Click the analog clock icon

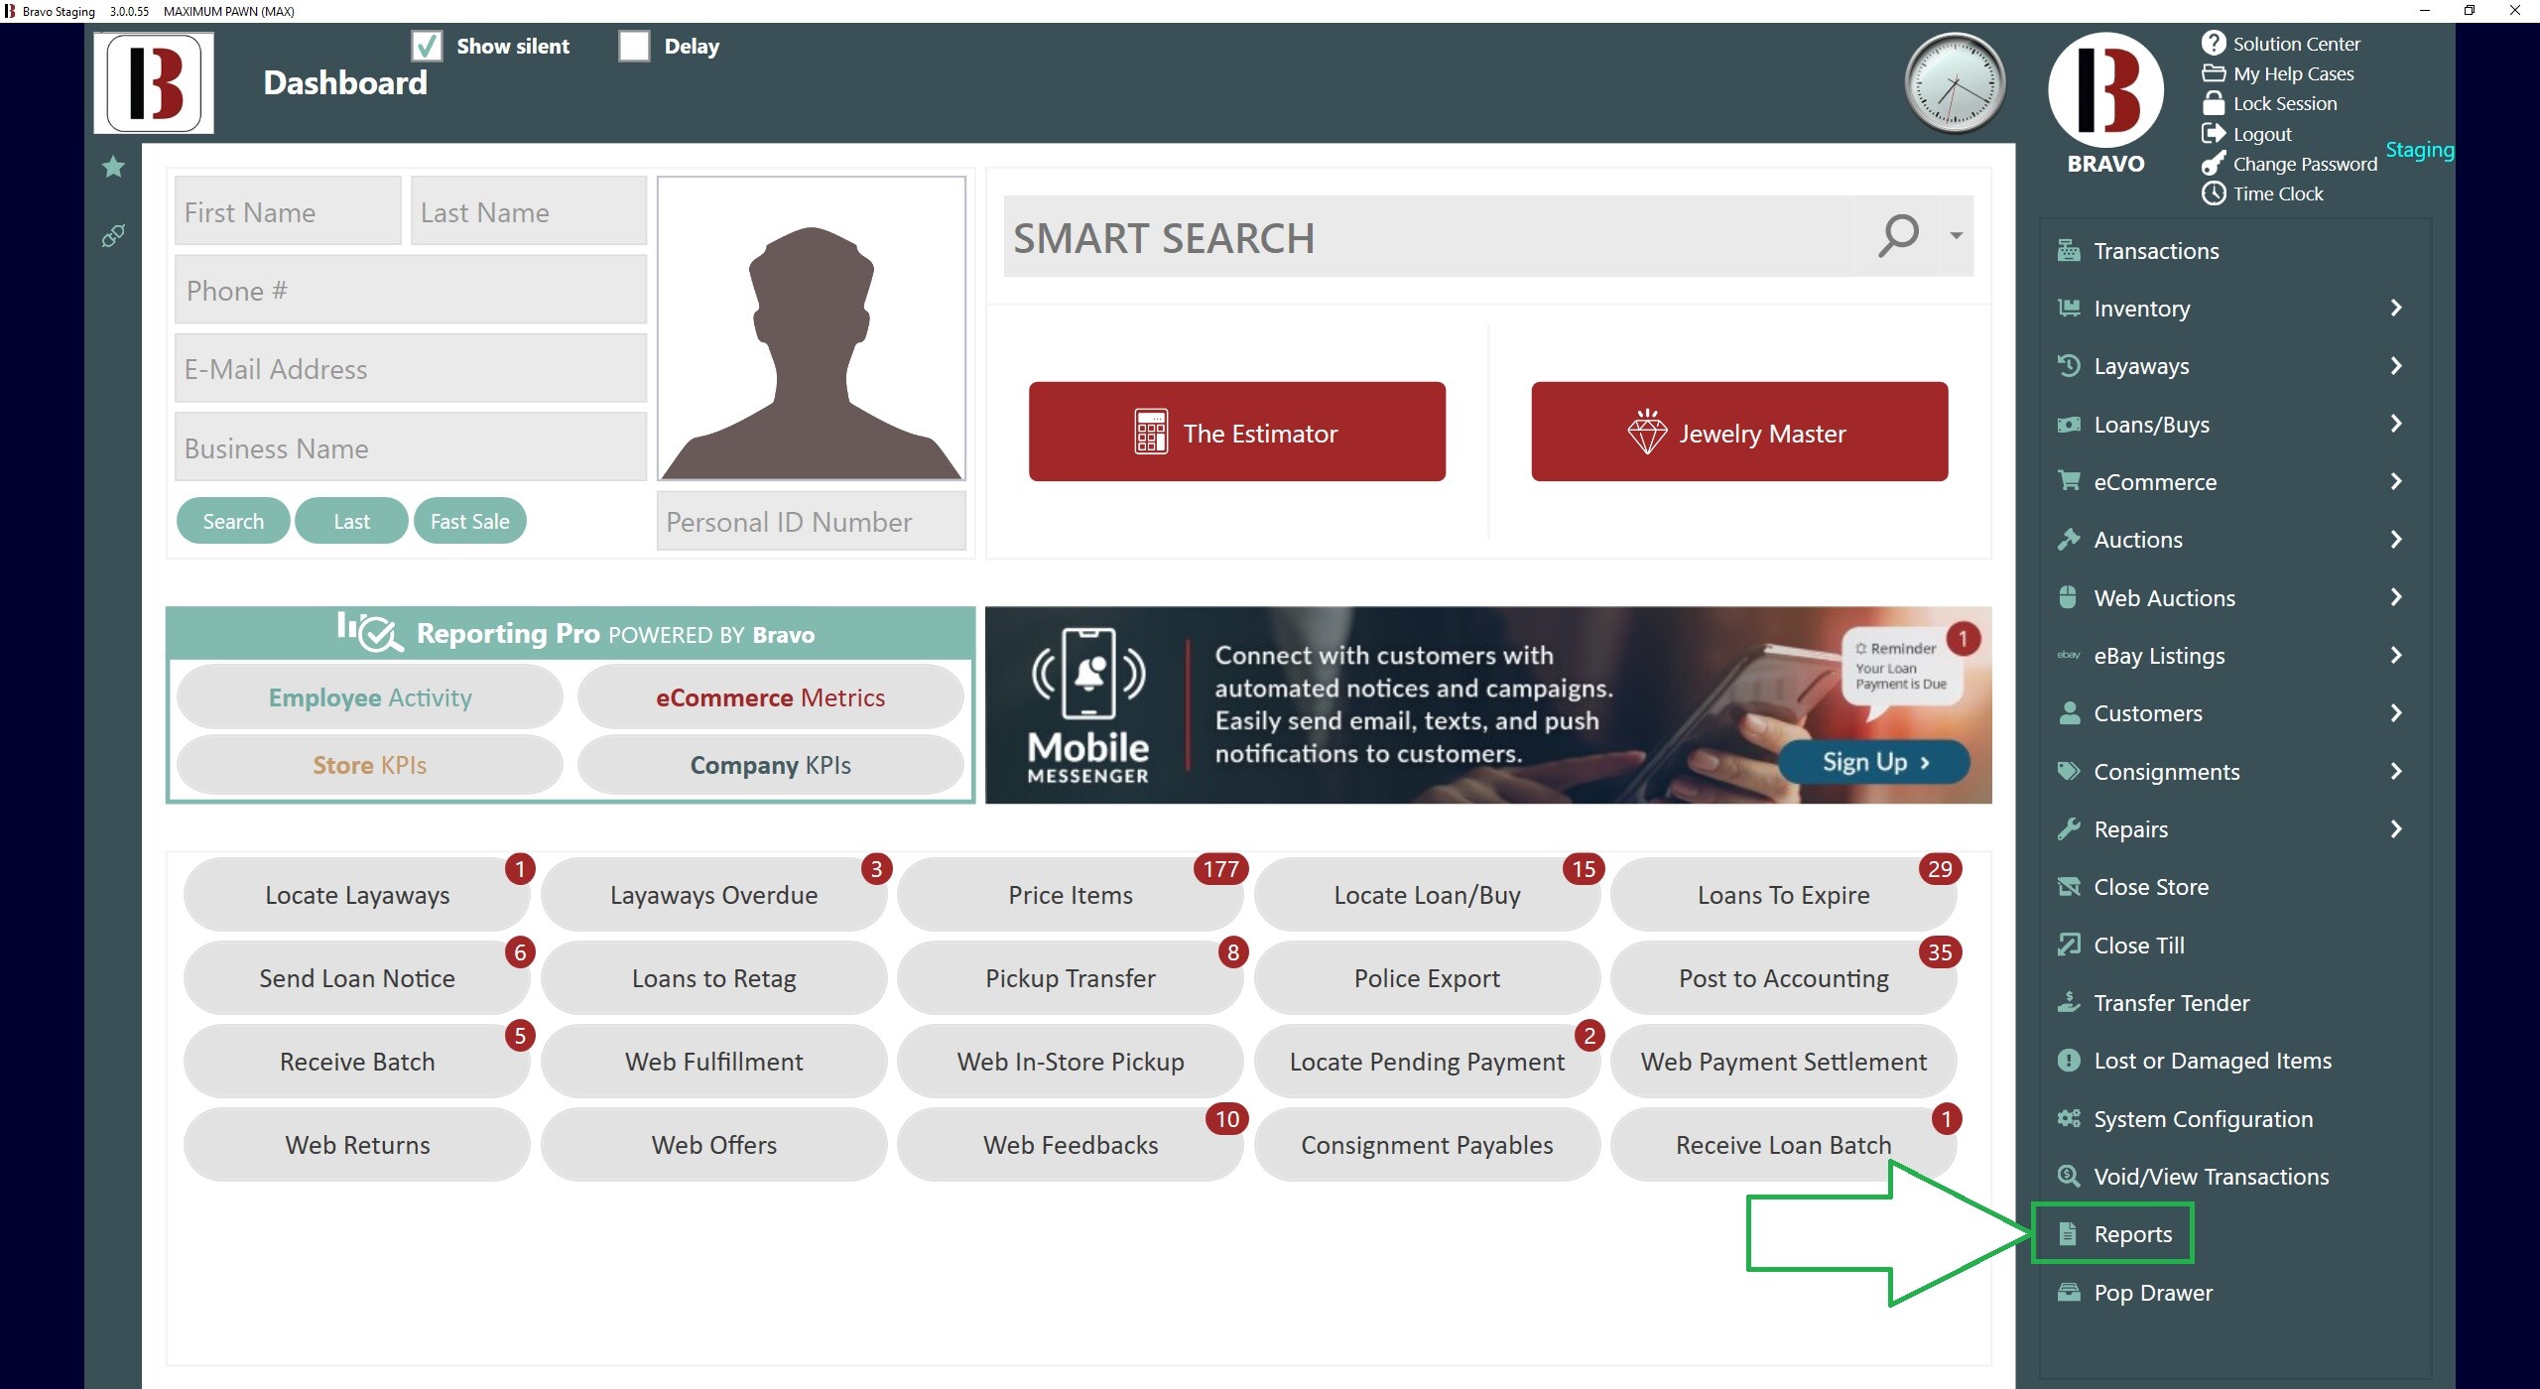(x=1955, y=83)
